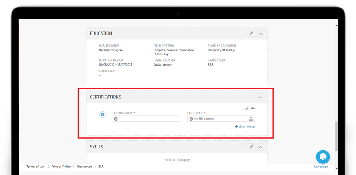The height and width of the screenshot is (175, 356).
Task: Edit the Education section with pencil icon
Action: [251, 34]
